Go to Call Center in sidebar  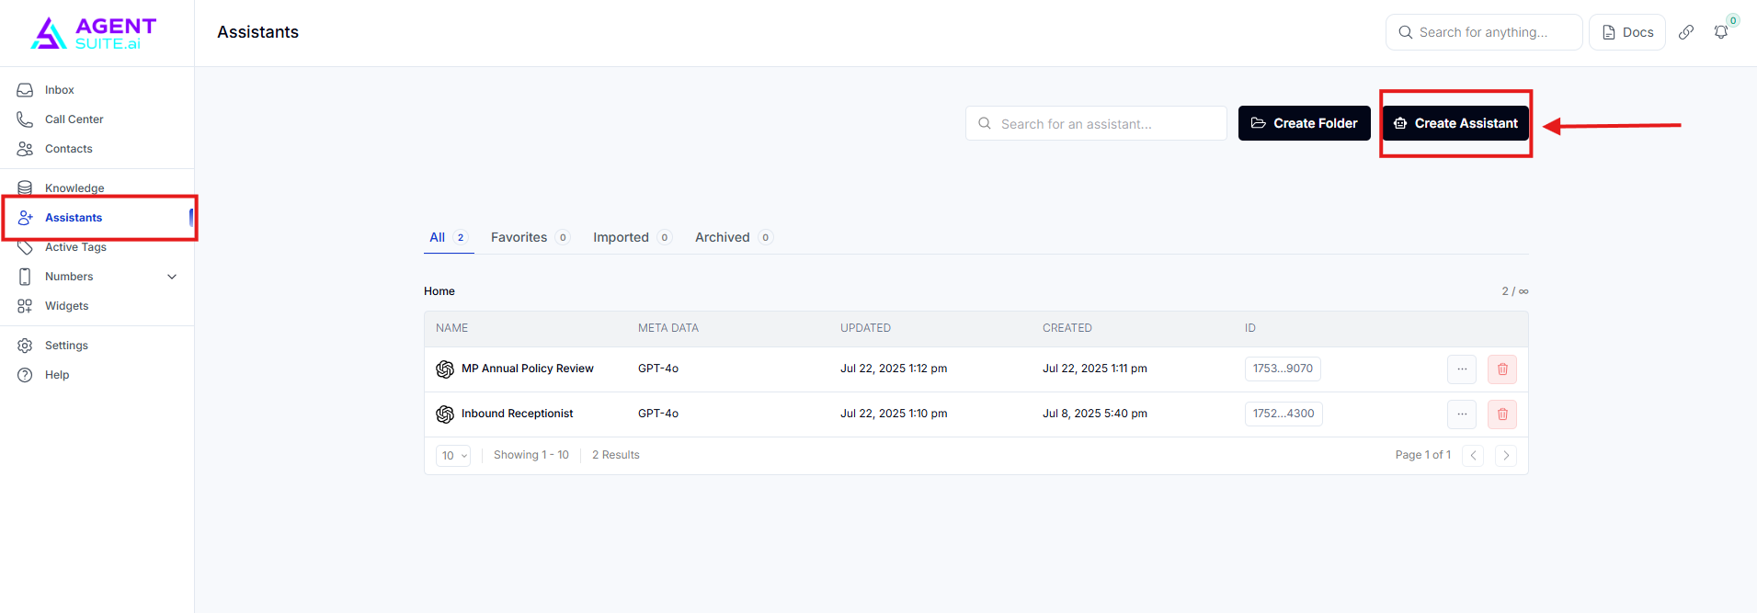pyautogui.click(x=74, y=119)
